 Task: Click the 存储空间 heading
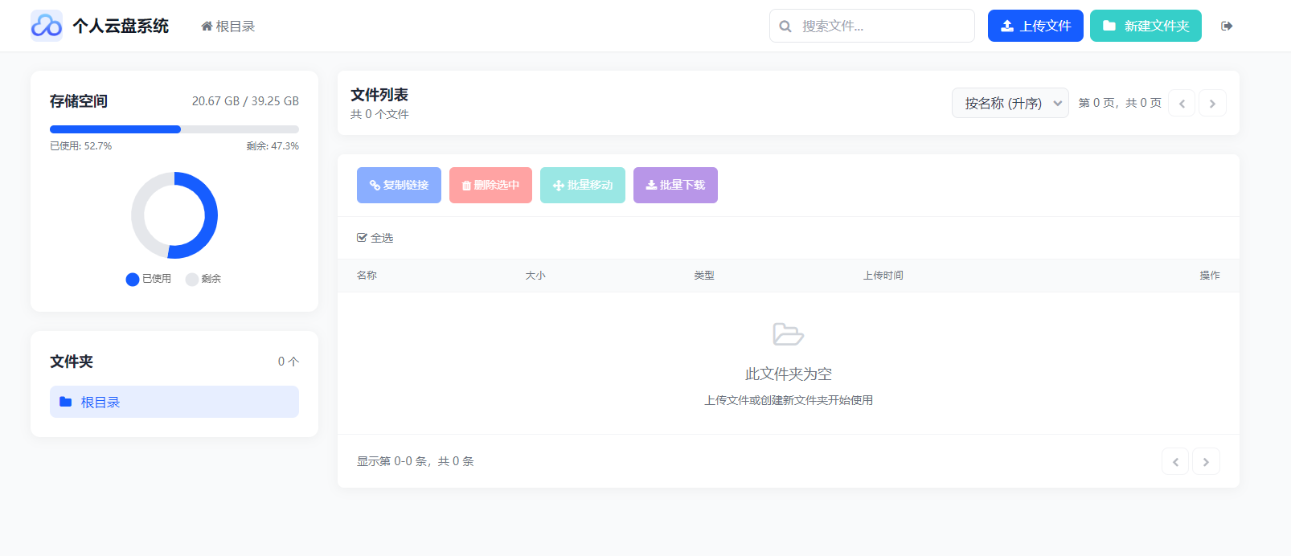coord(79,101)
